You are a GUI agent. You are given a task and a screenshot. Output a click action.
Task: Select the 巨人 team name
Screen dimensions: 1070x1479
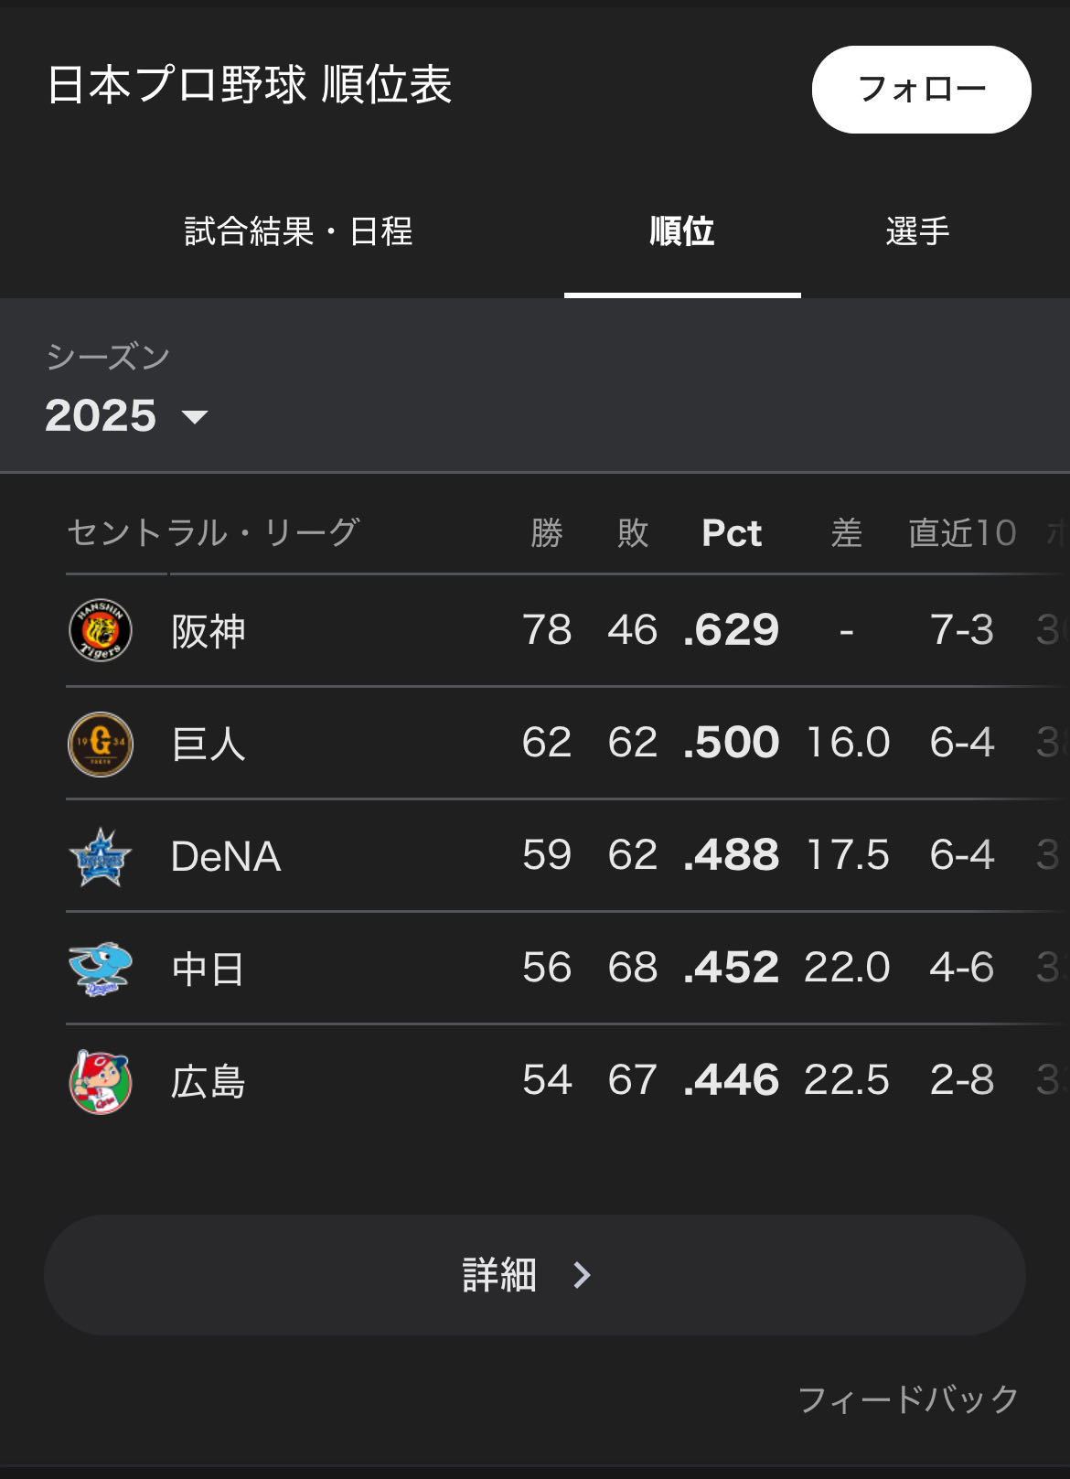coord(209,744)
